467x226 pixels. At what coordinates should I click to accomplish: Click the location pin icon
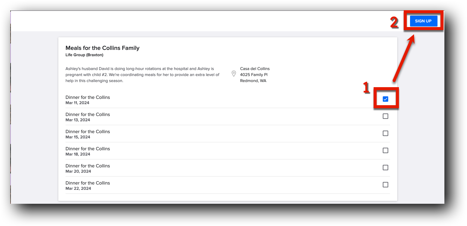point(233,74)
